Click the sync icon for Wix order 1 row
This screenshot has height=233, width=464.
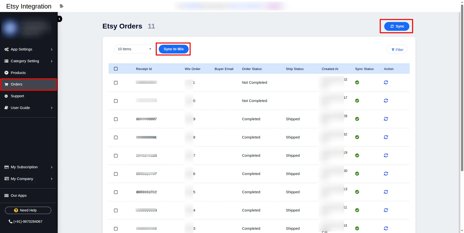(x=386, y=82)
